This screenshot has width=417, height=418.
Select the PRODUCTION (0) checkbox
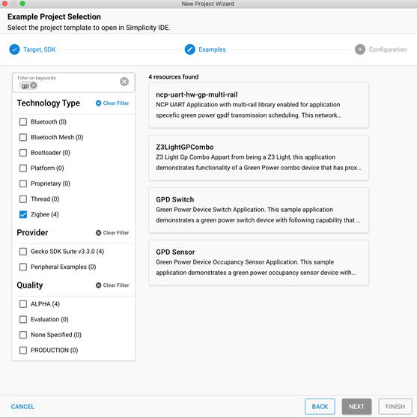(23, 351)
